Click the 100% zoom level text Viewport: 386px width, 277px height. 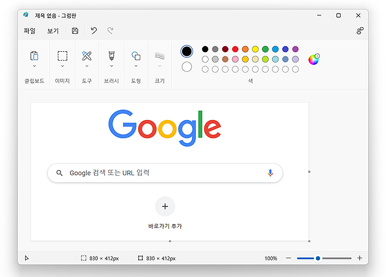pos(271,258)
